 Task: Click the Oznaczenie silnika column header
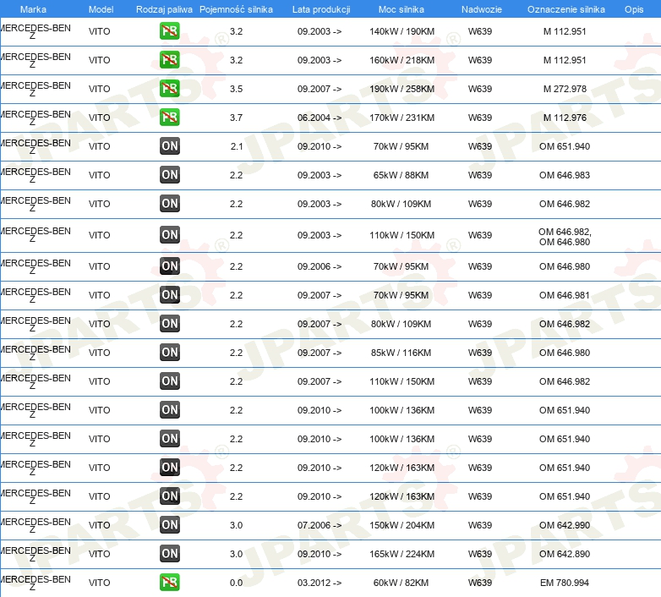pos(566,9)
